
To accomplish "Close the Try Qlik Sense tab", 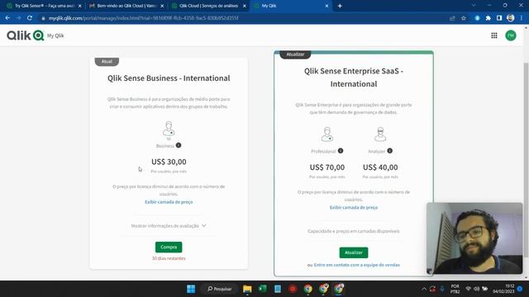I will click(80, 6).
